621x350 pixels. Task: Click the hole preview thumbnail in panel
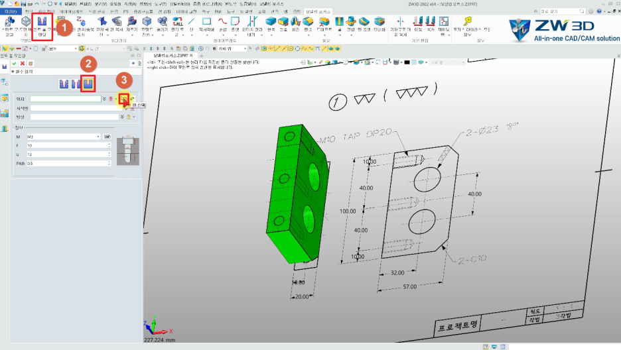pyautogui.click(x=128, y=150)
